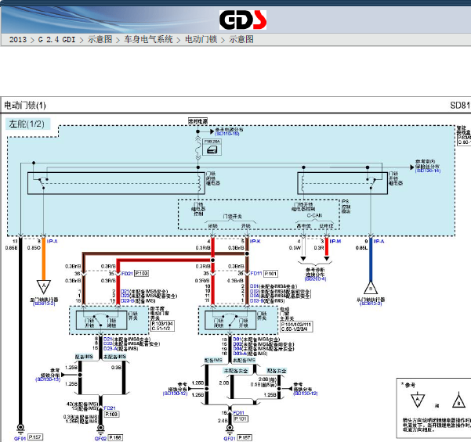Click ground symbol at end of 0.85B wire
Image resolution: width=471 pixels, height=442 pixels.
pos(20,429)
